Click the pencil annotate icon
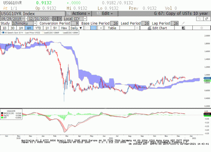Image resolution: width=211 pixels, height=152 pixels. pyautogui.click(x=183, y=23)
